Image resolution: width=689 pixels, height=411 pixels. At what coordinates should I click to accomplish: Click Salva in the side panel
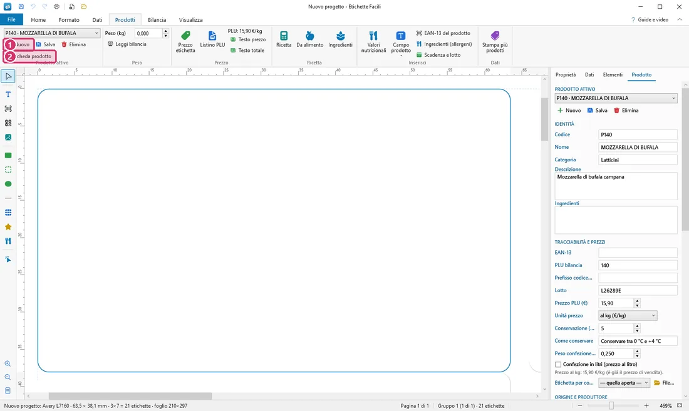point(597,111)
